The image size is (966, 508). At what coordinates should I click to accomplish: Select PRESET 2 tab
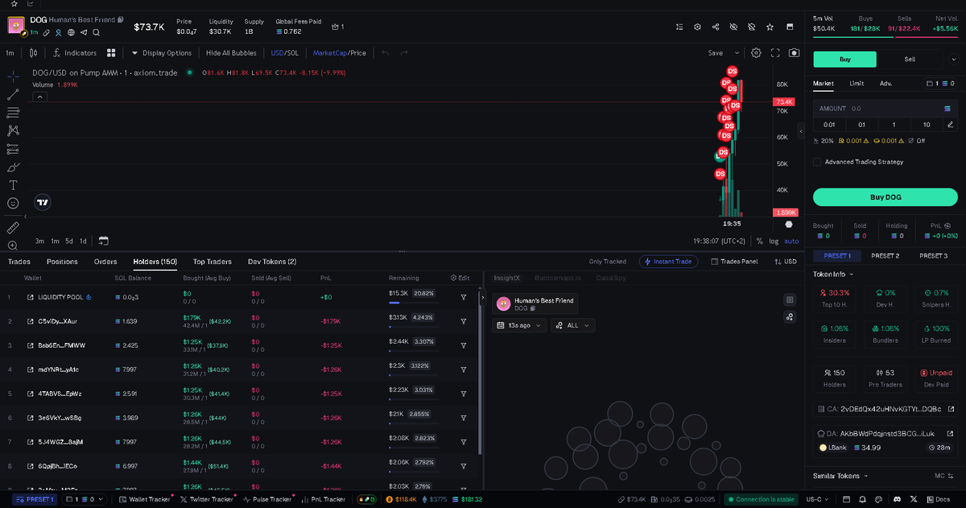[885, 255]
